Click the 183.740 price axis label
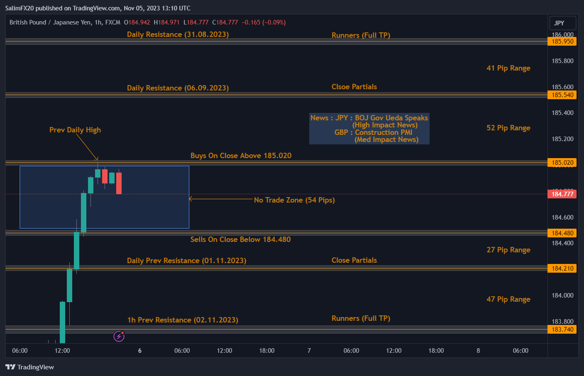The width and height of the screenshot is (584, 376). 562,330
